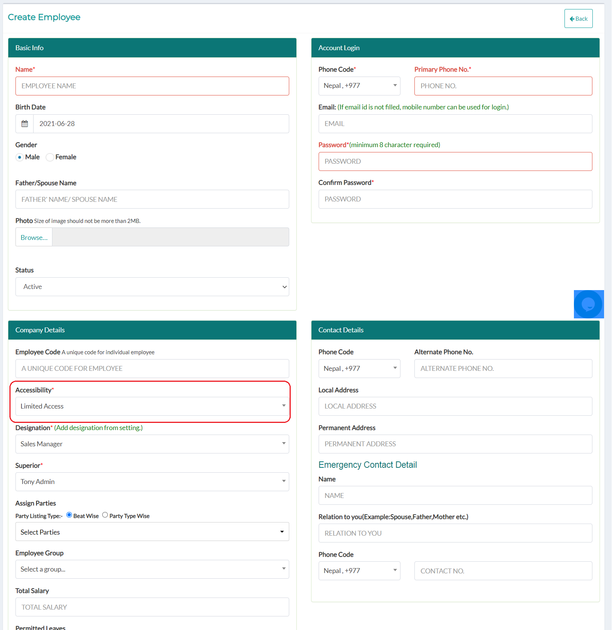Expand the Superior dropdown showing Tony Admin
Image resolution: width=612 pixels, height=630 pixels.
point(152,482)
